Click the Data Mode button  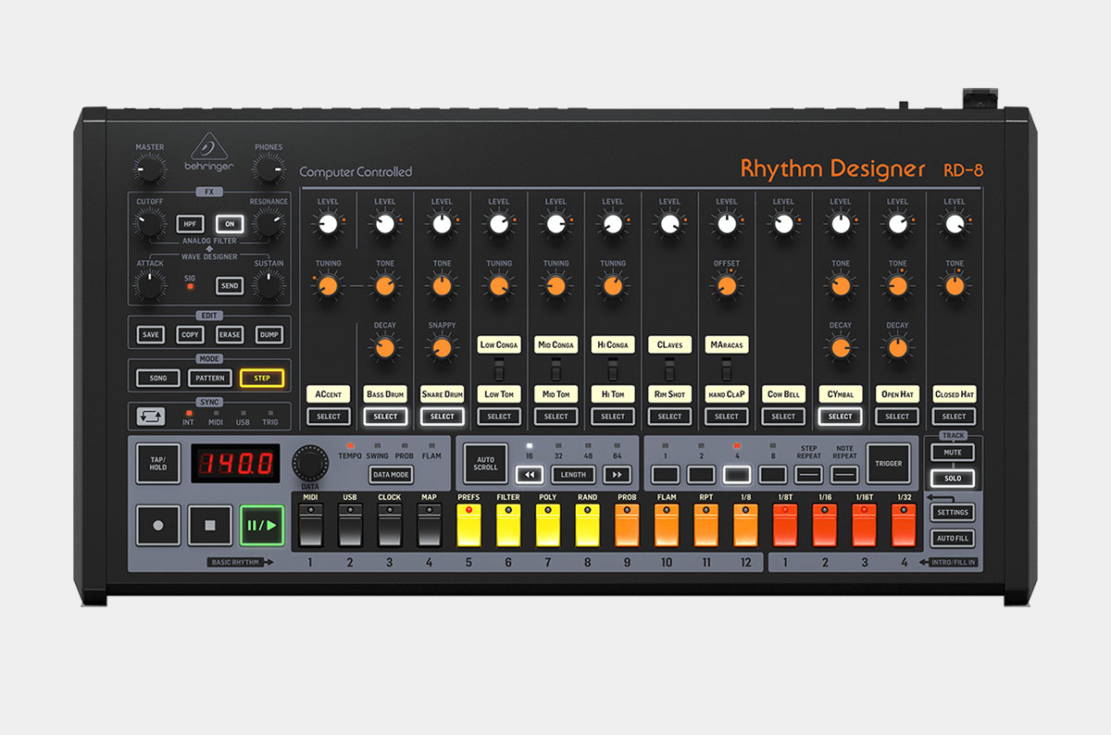391,474
